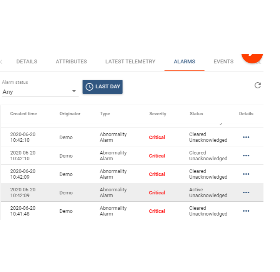Sort by the Originator column header
This screenshot has width=280, height=272.
pyautogui.click(x=70, y=114)
